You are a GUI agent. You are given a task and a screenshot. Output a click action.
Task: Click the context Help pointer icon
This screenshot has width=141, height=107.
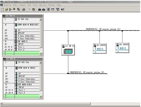[x=62, y=9]
